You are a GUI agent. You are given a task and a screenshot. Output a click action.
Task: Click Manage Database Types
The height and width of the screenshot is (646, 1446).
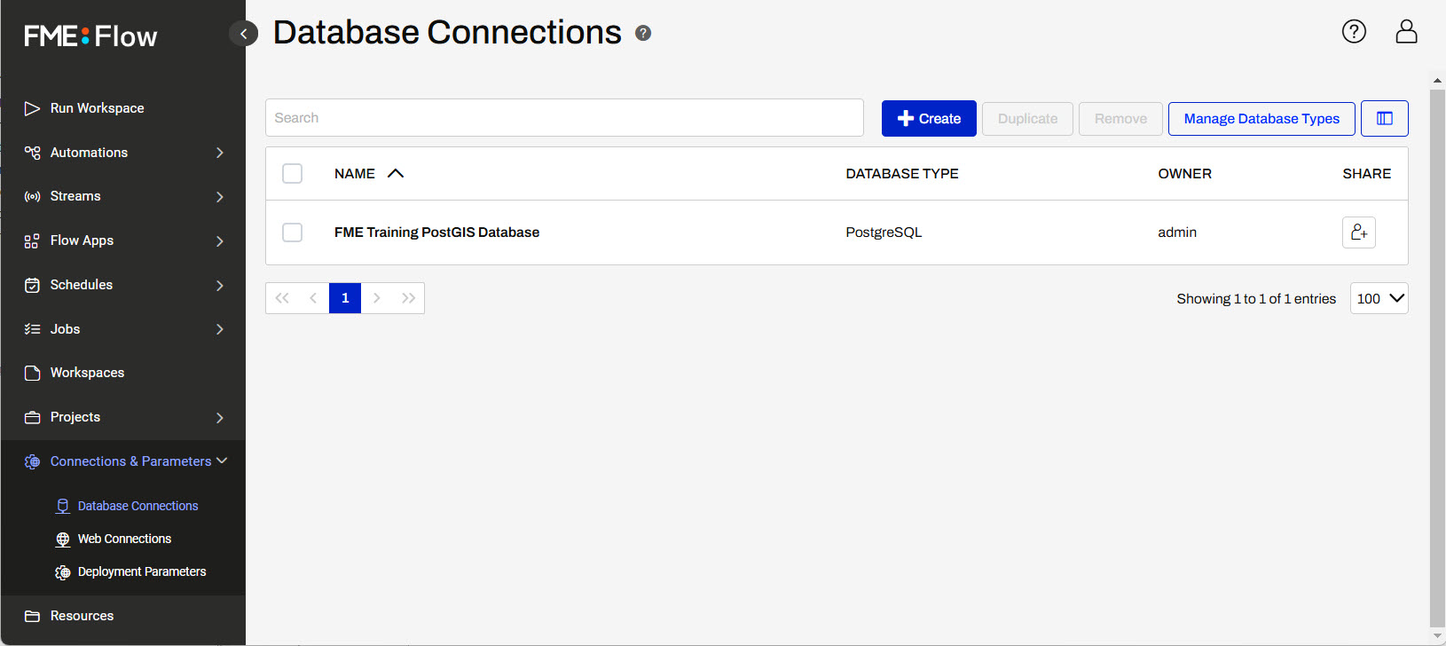click(1261, 119)
